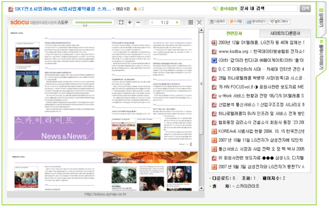Click PDF icon beside 산업분석 통신서비스 row

[x=214, y=105]
